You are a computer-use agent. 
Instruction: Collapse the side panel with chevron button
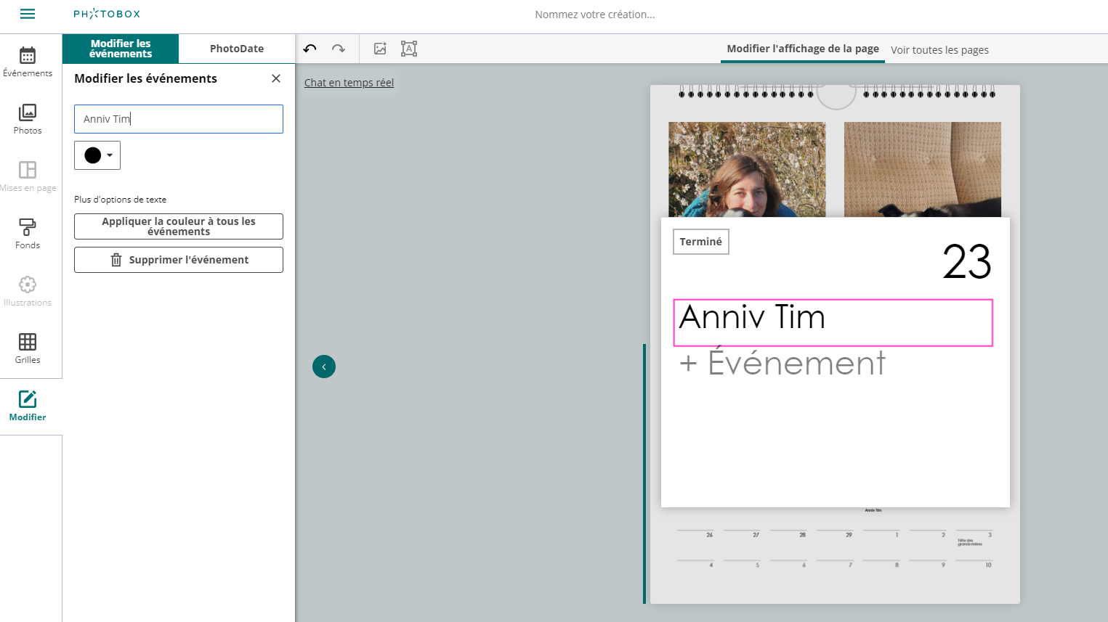point(324,367)
